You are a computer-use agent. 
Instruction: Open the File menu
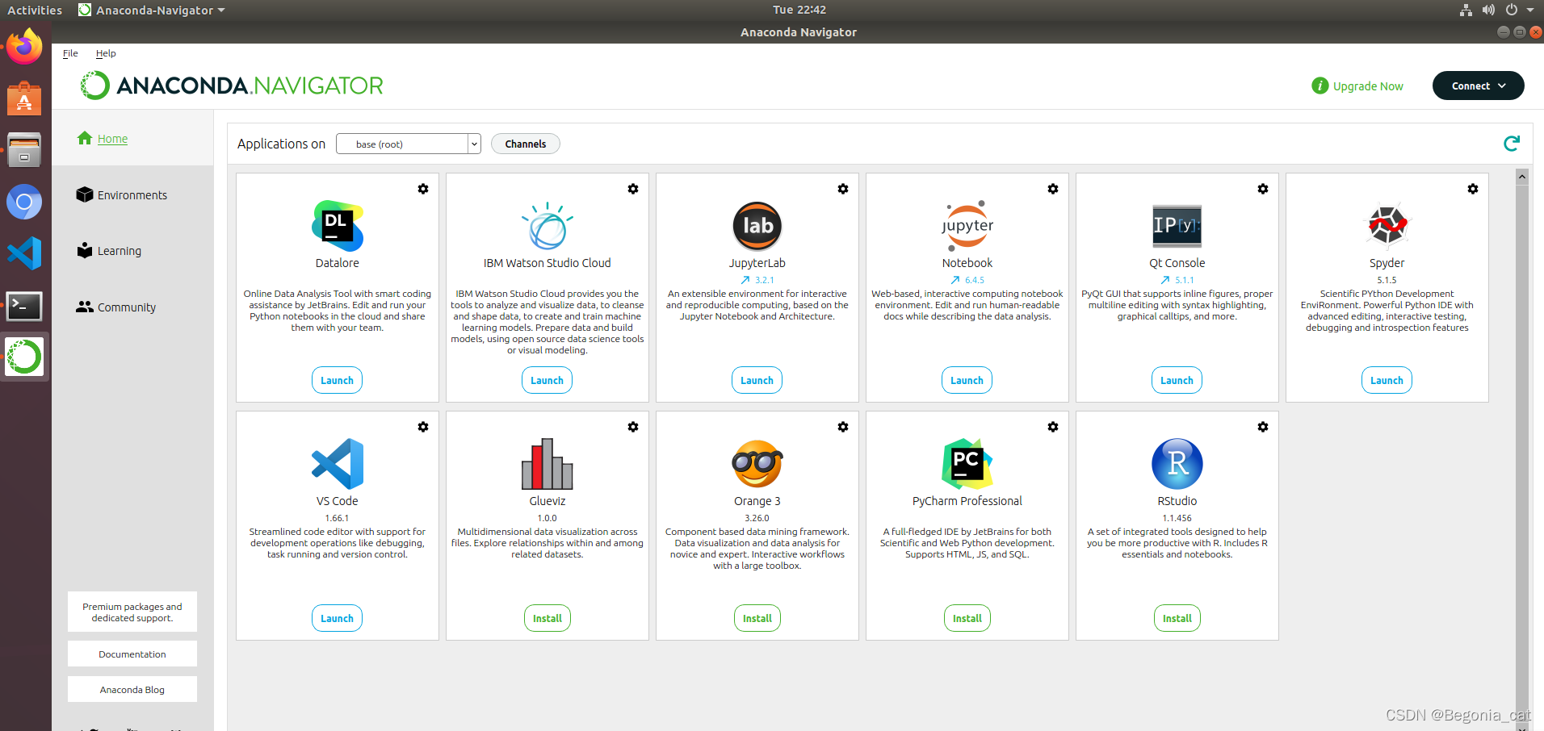click(70, 53)
